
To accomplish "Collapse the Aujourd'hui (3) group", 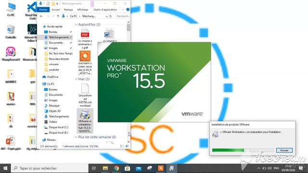I will [x=76, y=25].
